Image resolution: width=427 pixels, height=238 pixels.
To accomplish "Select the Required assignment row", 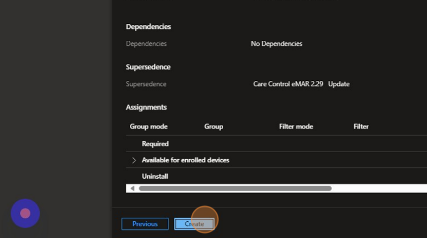I will [155, 144].
